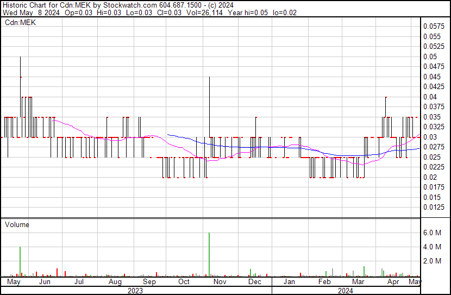Select the Mar month marker on timeline

coord(358,282)
